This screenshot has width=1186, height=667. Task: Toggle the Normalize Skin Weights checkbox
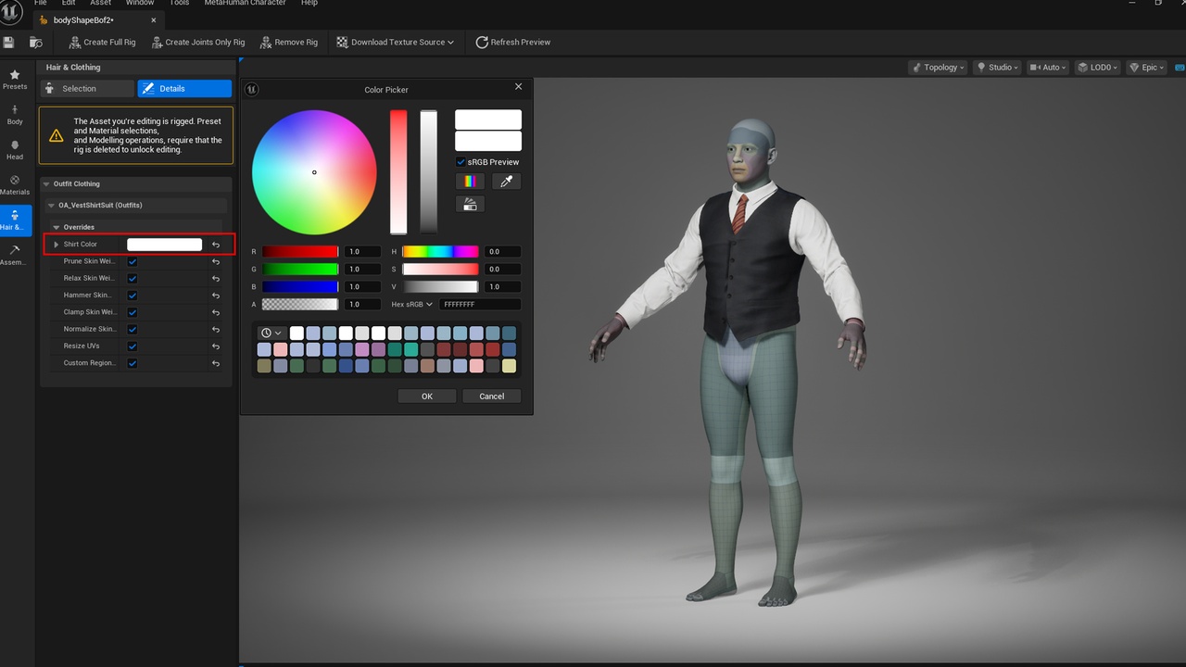[132, 329]
